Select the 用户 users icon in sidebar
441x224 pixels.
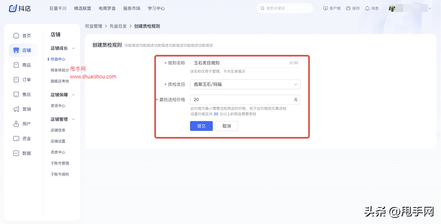pos(16,124)
